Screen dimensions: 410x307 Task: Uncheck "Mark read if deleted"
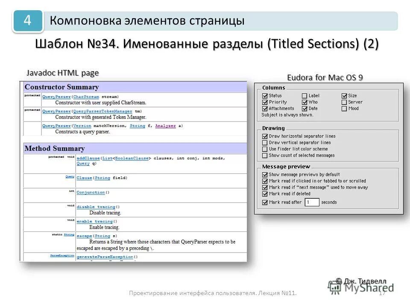(264, 194)
